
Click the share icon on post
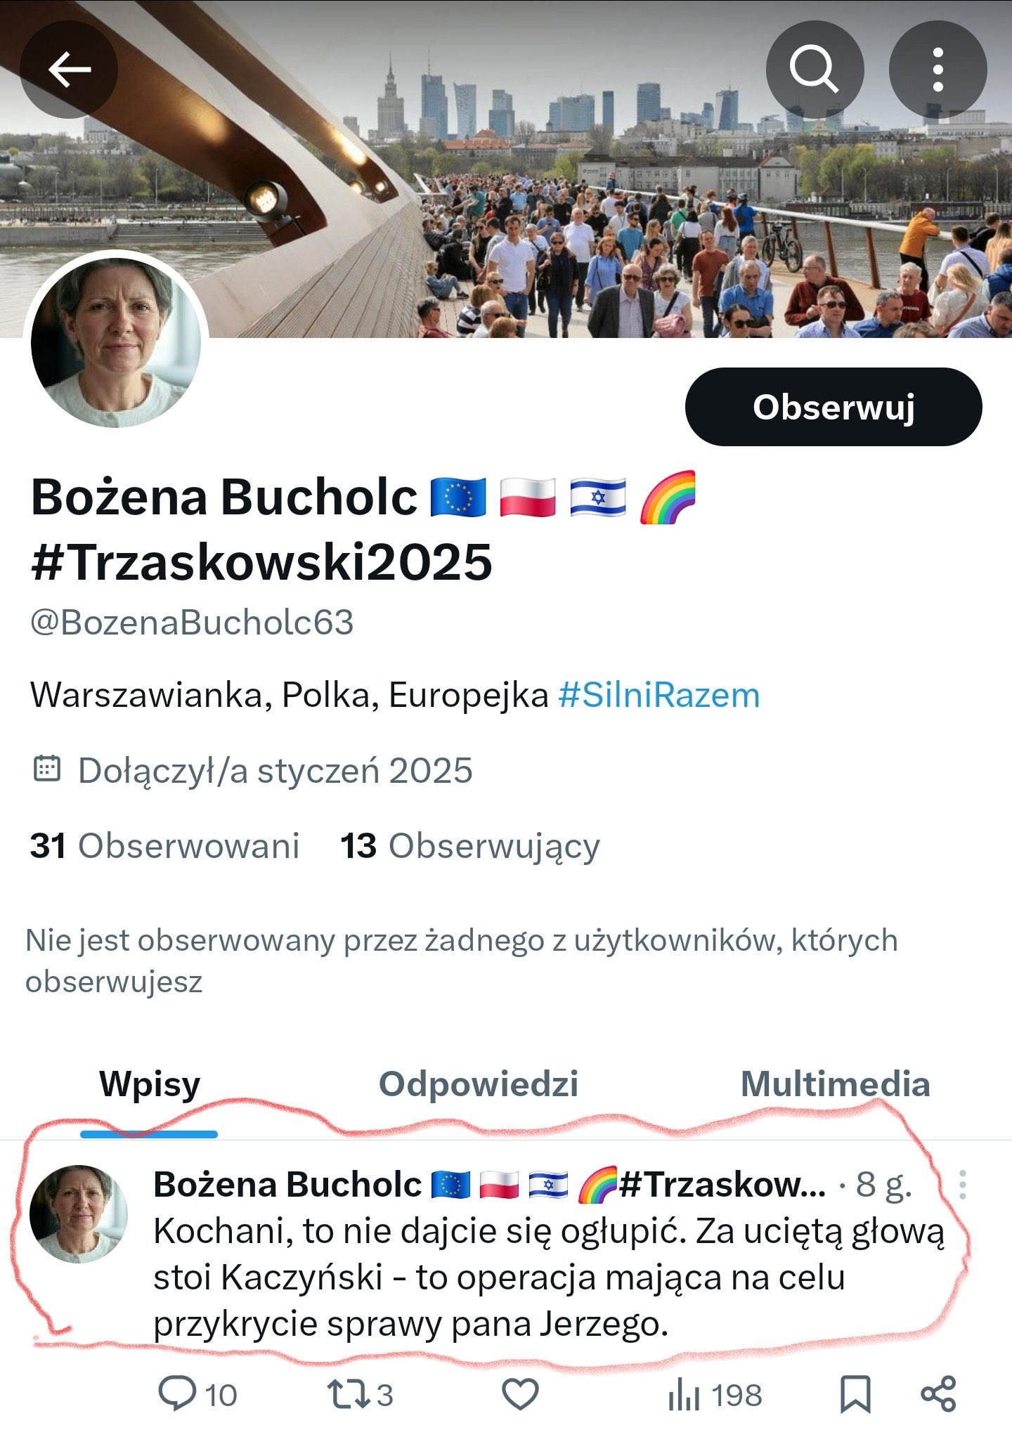[938, 1394]
